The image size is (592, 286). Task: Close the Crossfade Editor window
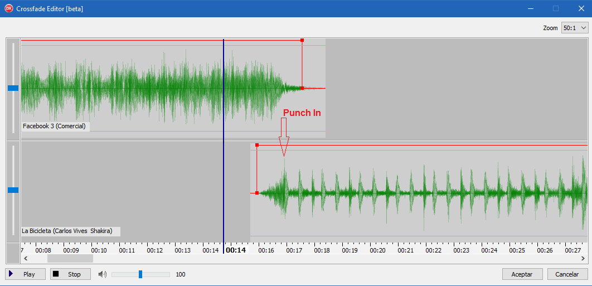(x=581, y=8)
